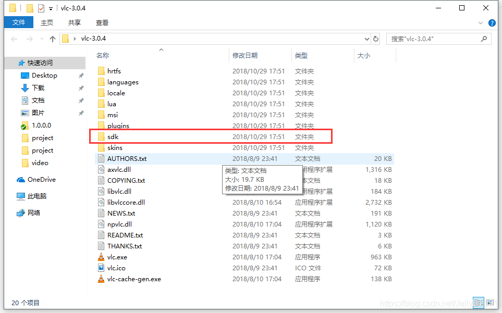The width and height of the screenshot is (502, 313).
Task: Sort by the 类型 column header
Action: click(301, 55)
